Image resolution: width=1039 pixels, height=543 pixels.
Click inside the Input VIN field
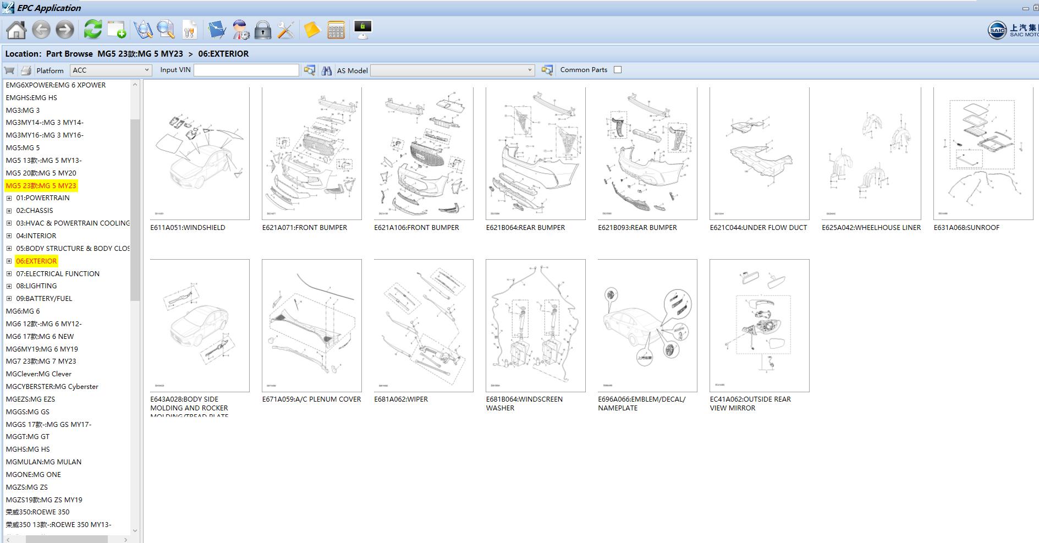point(246,70)
